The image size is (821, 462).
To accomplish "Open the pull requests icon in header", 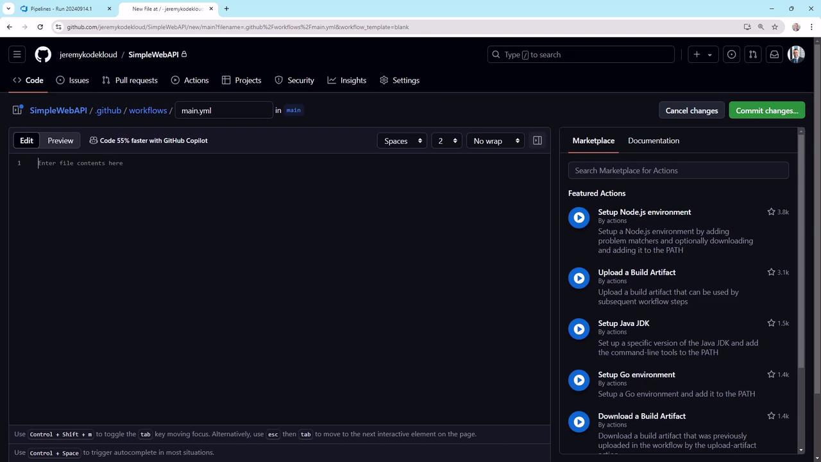I will 753,55.
